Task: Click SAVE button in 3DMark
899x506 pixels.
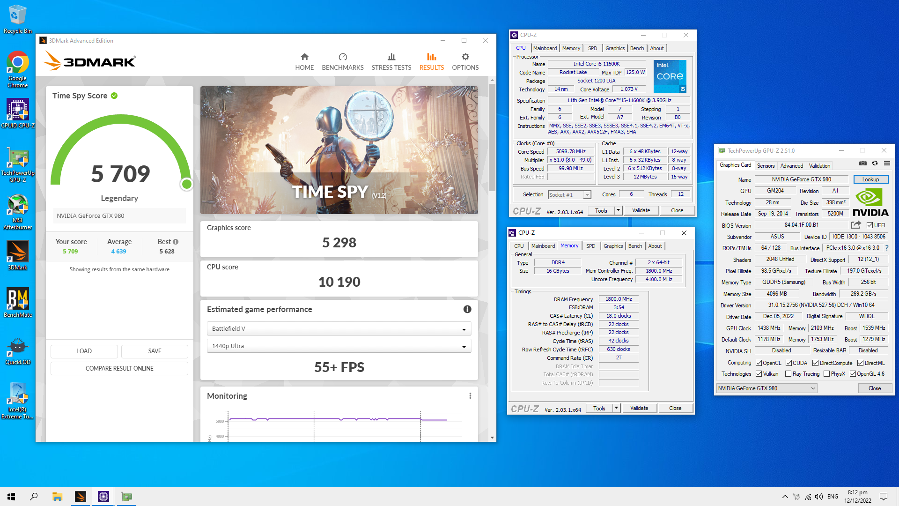Action: (x=155, y=351)
